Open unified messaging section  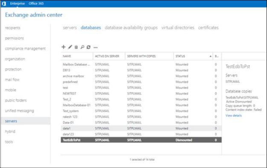pos(20,111)
